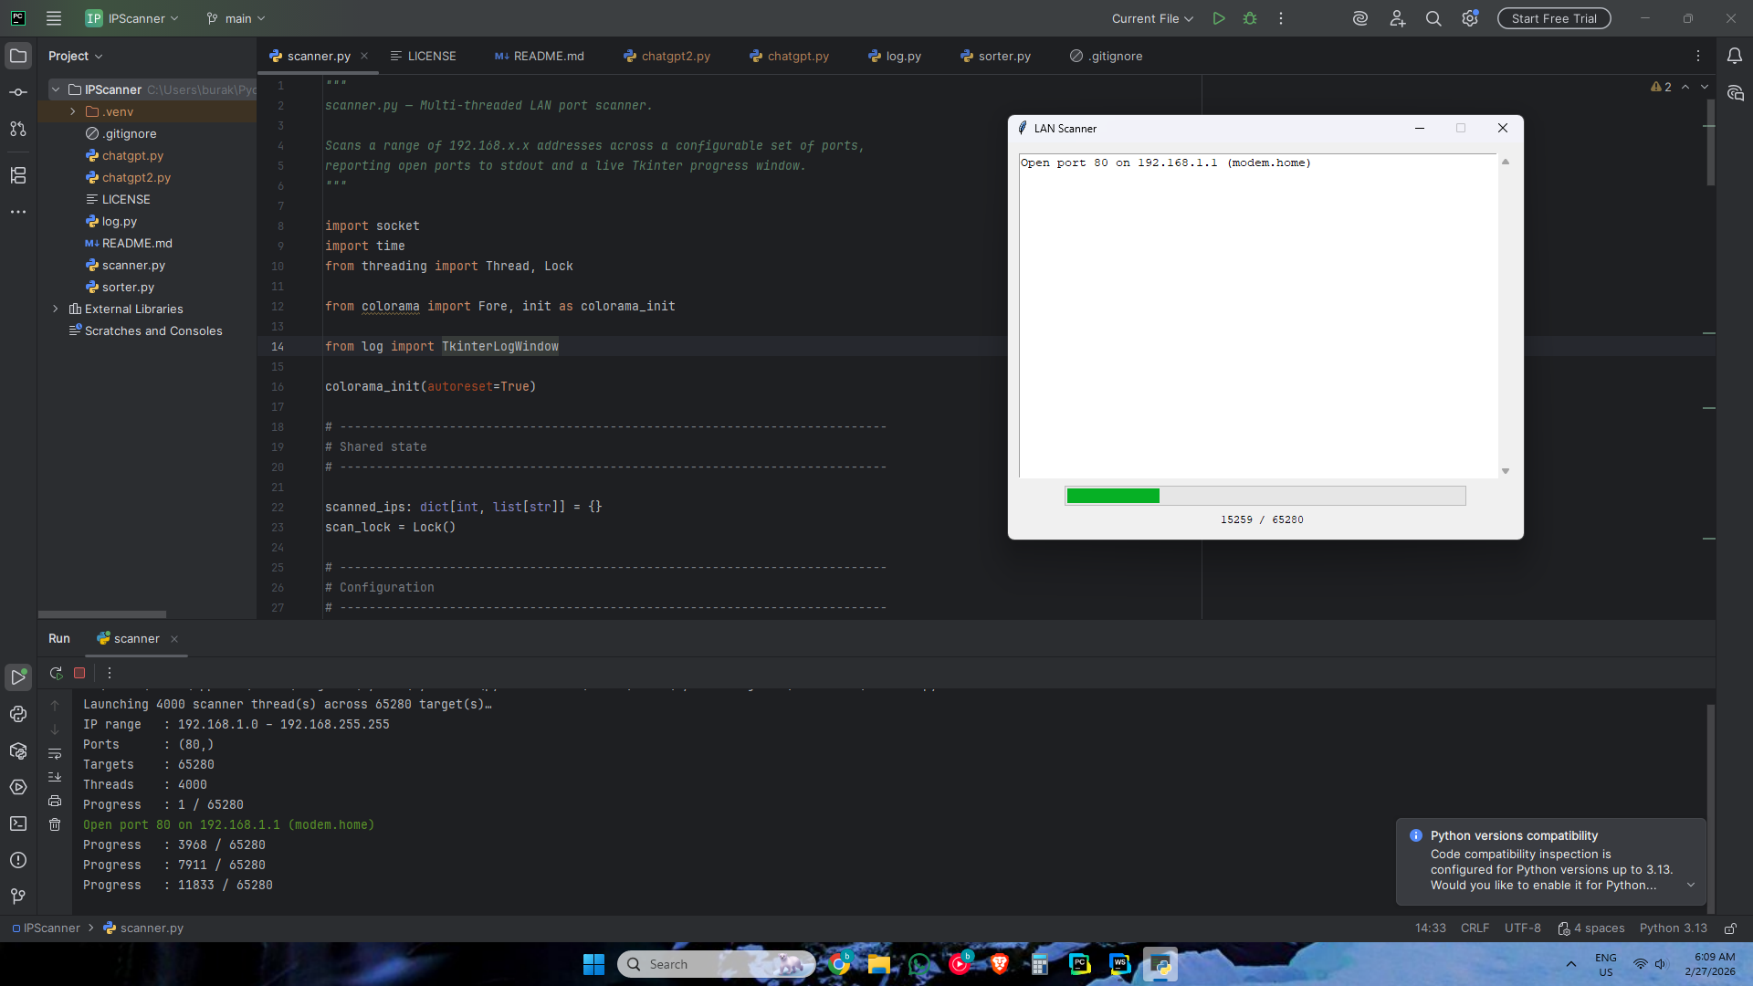Switch to the README.md tab
Screen dimensions: 1753x986
coord(540,56)
